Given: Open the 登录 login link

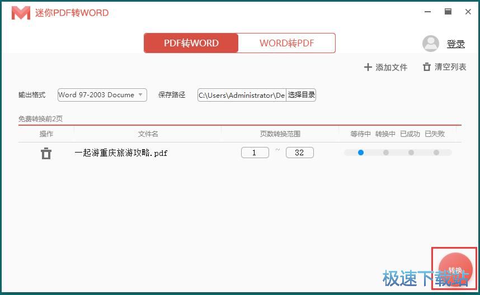Looking at the screenshot, I should (x=456, y=44).
